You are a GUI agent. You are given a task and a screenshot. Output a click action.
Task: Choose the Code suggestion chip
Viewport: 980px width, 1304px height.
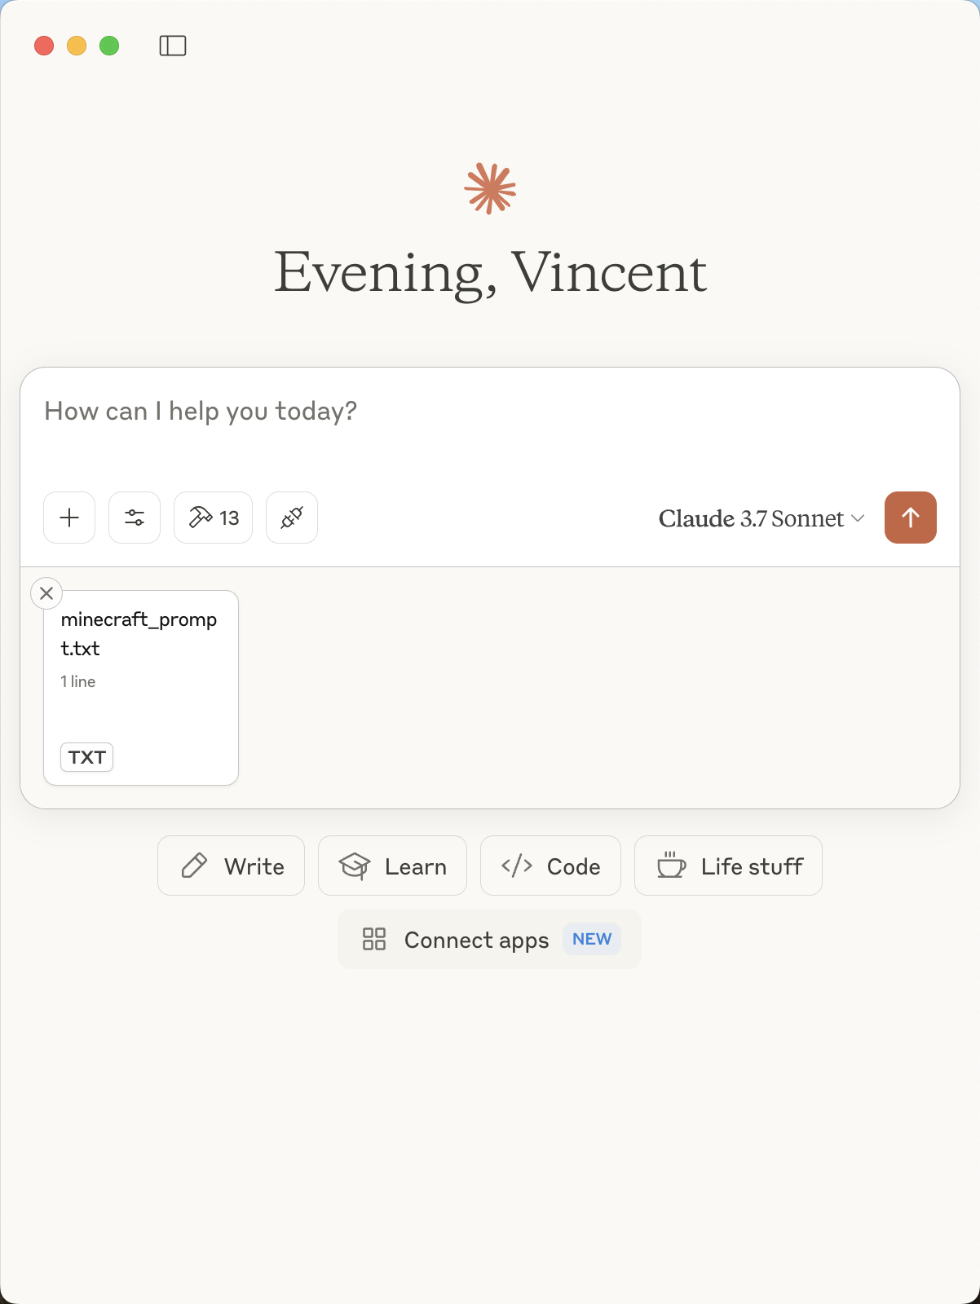[550, 866]
